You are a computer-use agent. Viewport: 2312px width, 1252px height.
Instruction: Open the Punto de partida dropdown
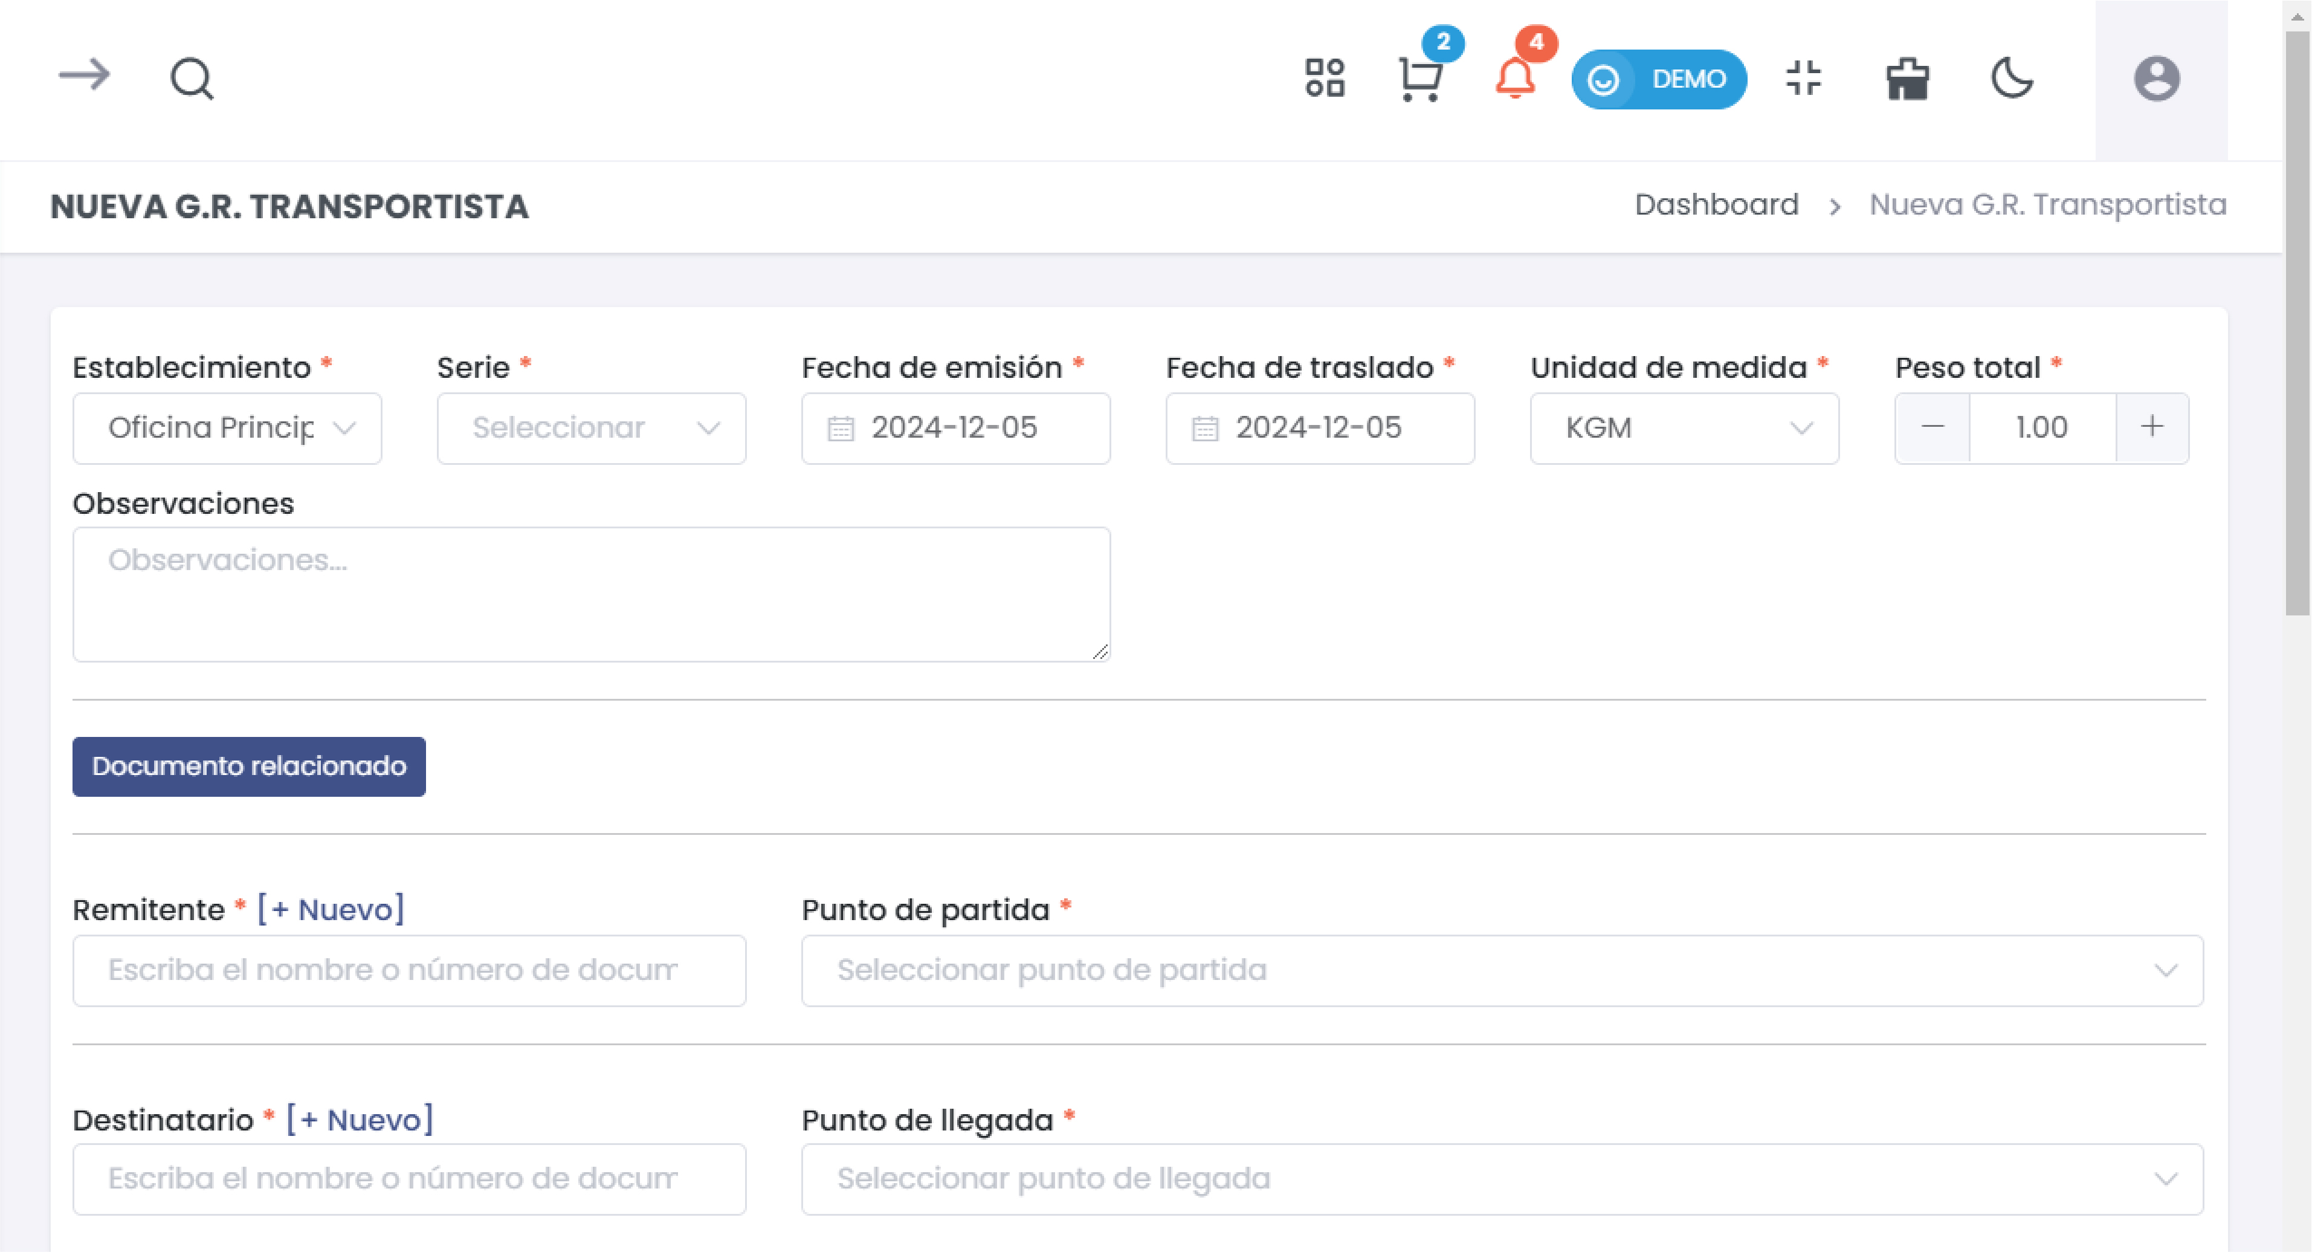tap(1502, 971)
